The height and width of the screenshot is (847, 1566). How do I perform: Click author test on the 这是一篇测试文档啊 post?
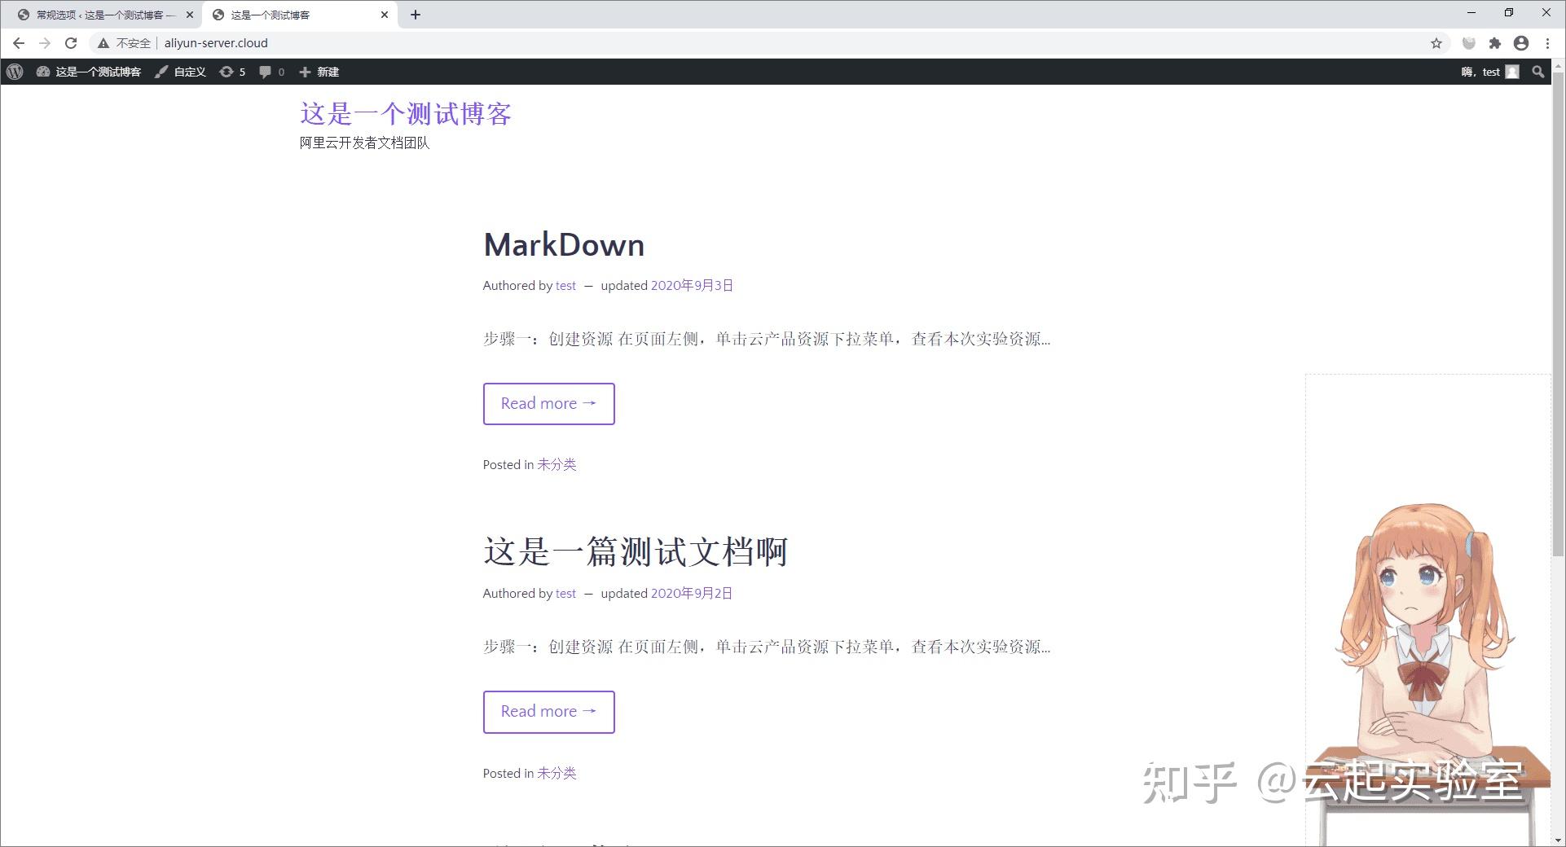(565, 593)
